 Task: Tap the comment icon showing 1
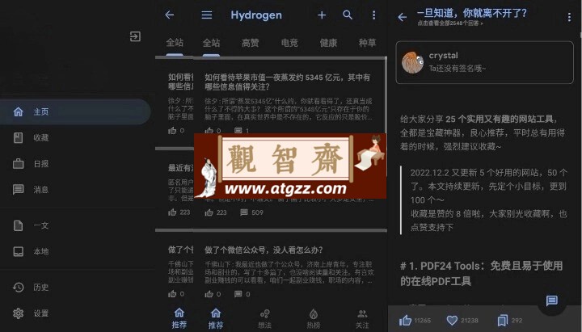(x=238, y=131)
